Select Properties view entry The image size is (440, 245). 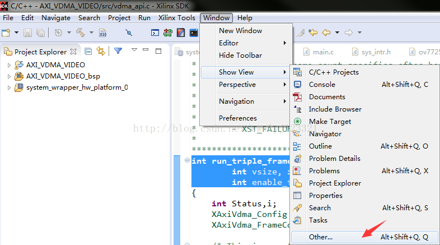(364, 196)
